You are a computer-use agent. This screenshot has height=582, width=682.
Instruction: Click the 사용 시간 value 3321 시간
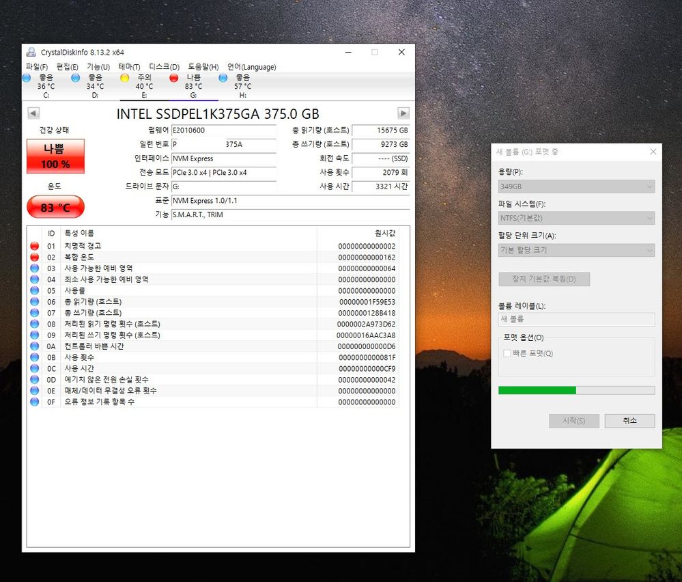(x=380, y=186)
